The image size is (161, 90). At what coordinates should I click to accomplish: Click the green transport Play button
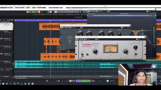(85, 81)
